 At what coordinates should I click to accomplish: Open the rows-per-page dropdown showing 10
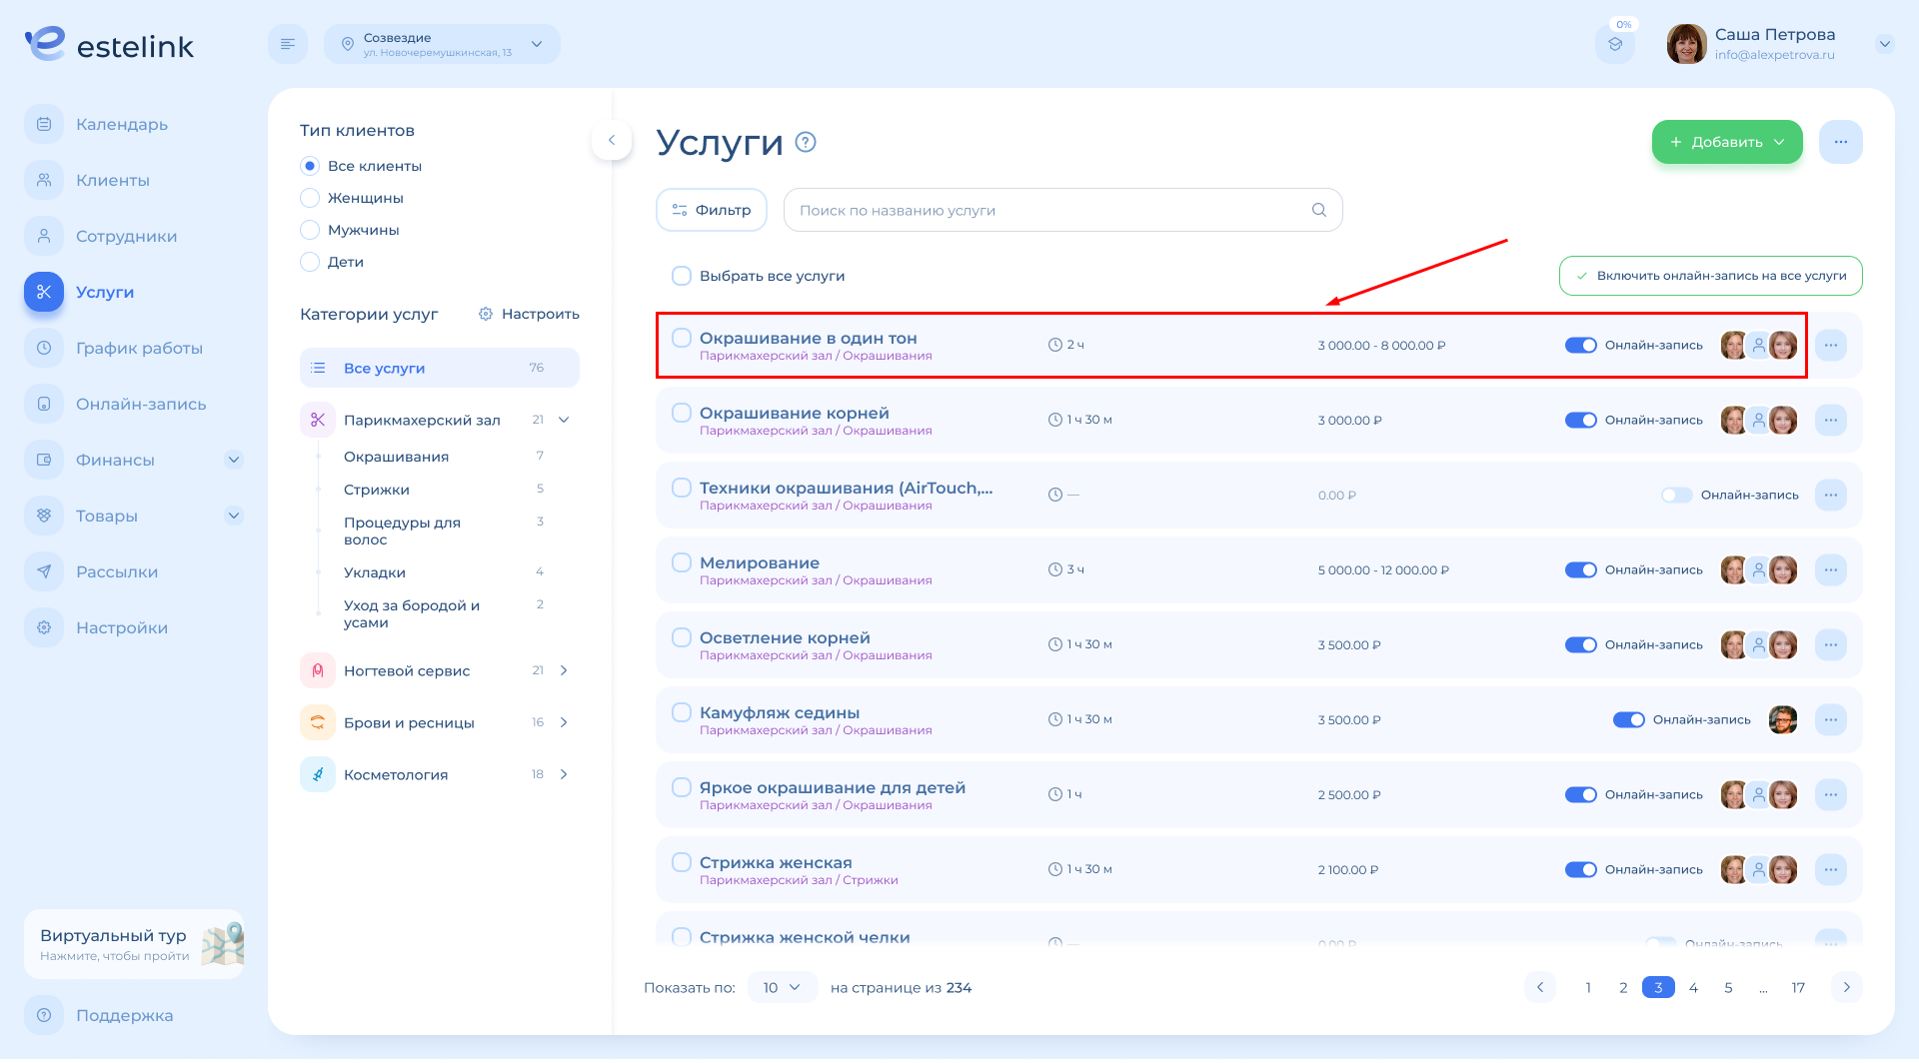(x=782, y=987)
